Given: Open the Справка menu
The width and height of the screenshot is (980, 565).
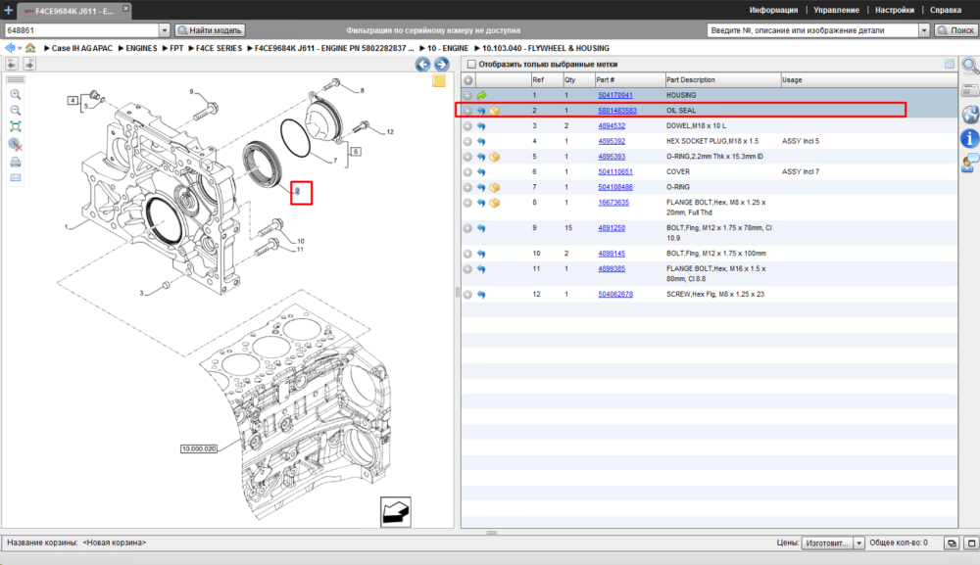Looking at the screenshot, I should [945, 10].
